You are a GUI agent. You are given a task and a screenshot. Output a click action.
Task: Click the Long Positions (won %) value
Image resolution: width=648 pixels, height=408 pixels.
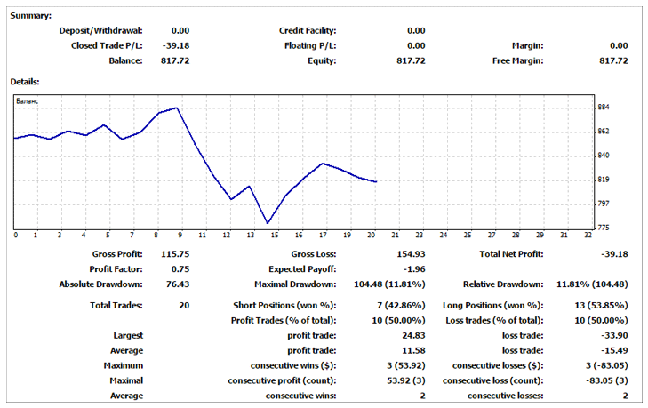(607, 305)
